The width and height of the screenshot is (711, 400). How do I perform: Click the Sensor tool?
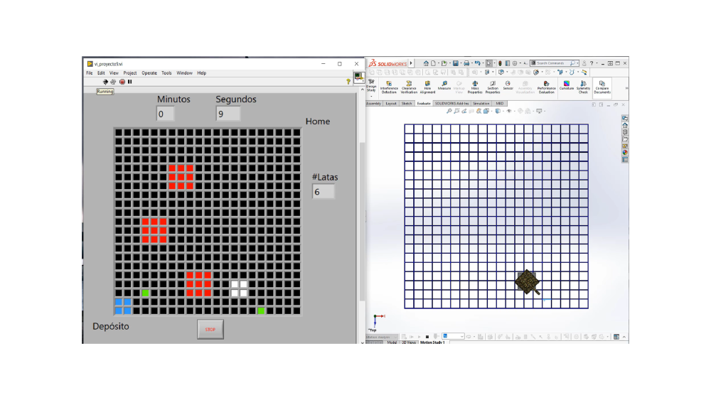tap(508, 86)
